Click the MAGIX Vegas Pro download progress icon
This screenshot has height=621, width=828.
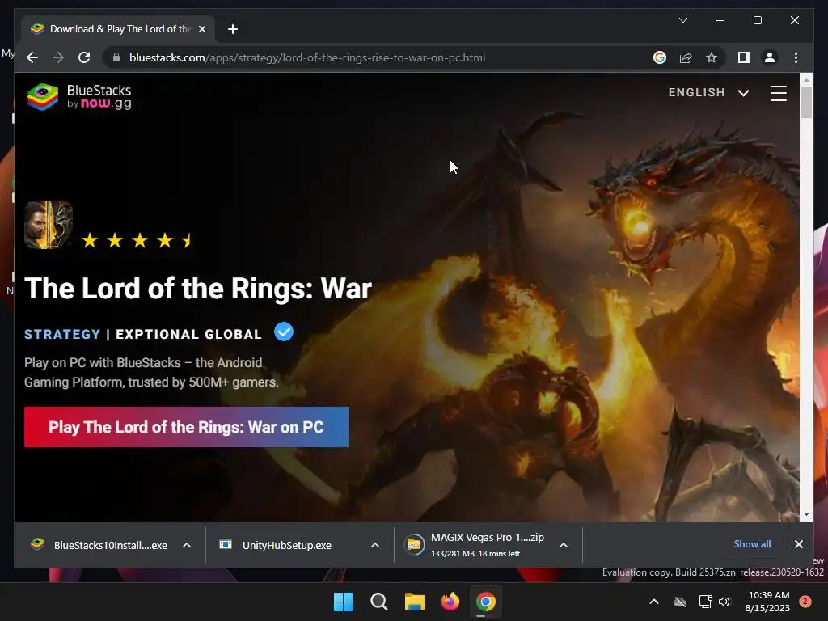pos(415,545)
